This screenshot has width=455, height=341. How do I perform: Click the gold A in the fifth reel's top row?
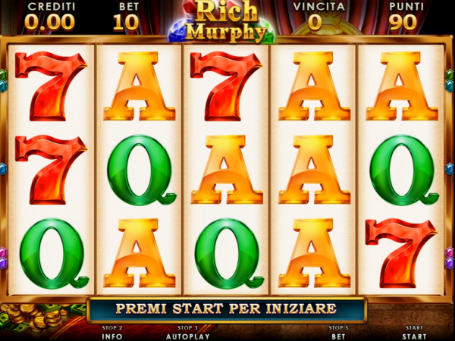tap(402, 86)
